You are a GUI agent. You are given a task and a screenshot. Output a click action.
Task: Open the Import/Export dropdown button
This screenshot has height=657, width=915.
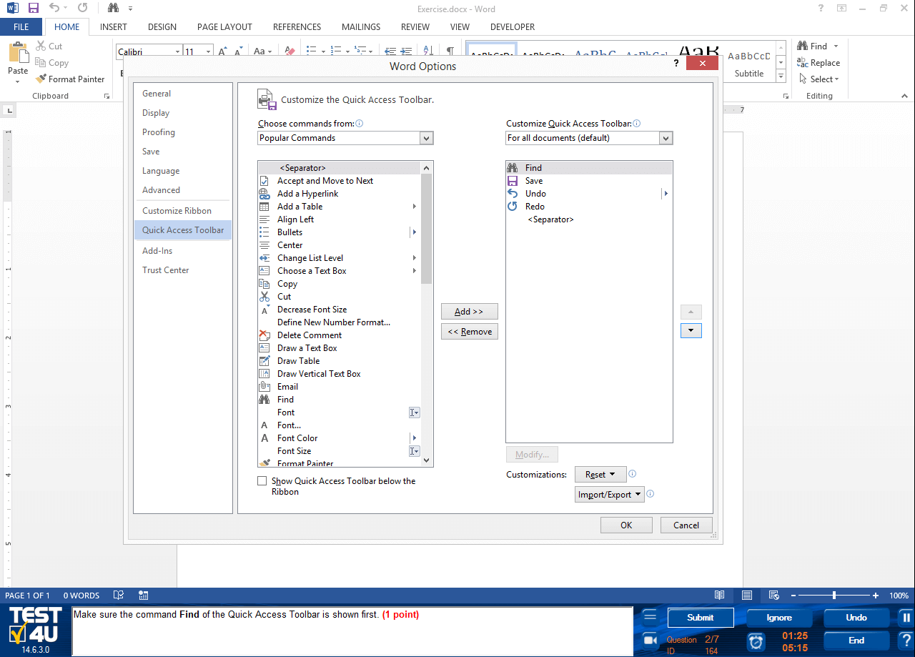[x=610, y=495]
